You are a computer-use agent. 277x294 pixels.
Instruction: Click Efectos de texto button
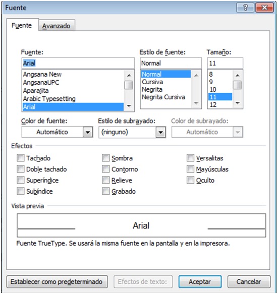point(143,281)
